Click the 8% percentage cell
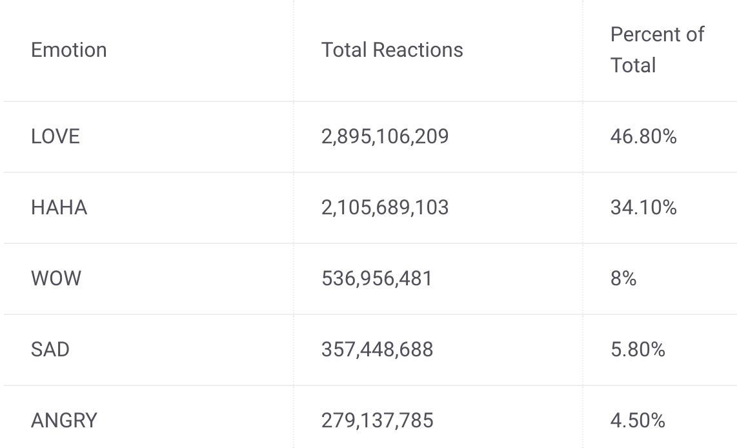The height and width of the screenshot is (448, 737). coord(623,279)
